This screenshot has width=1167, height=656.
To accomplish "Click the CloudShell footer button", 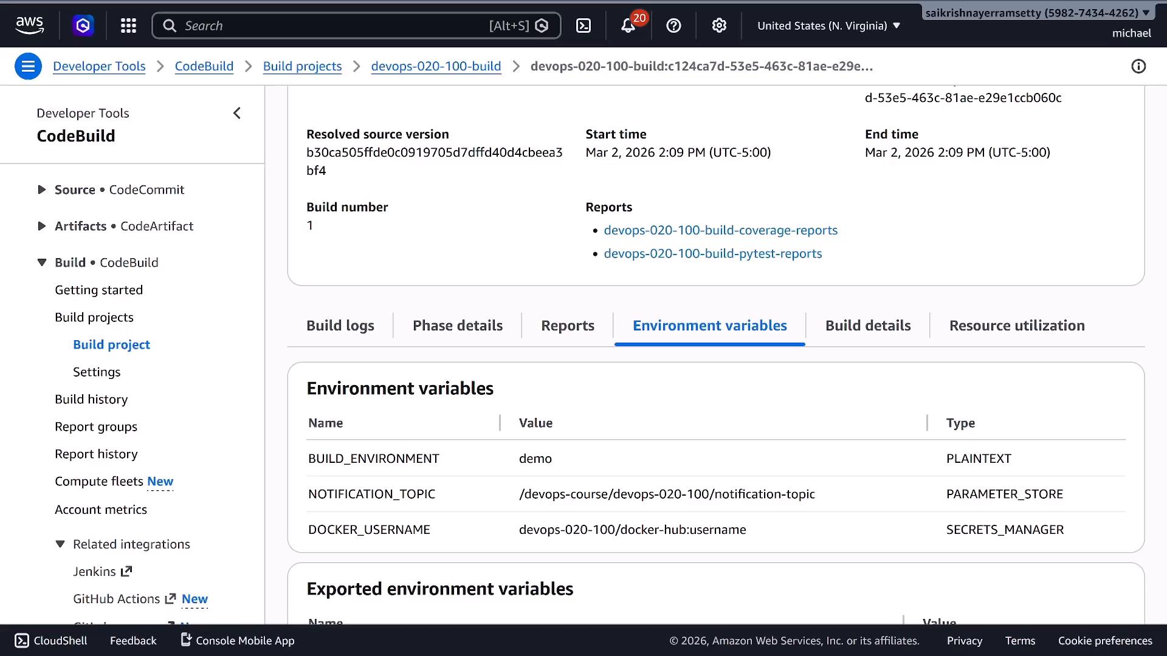I will click(x=51, y=640).
